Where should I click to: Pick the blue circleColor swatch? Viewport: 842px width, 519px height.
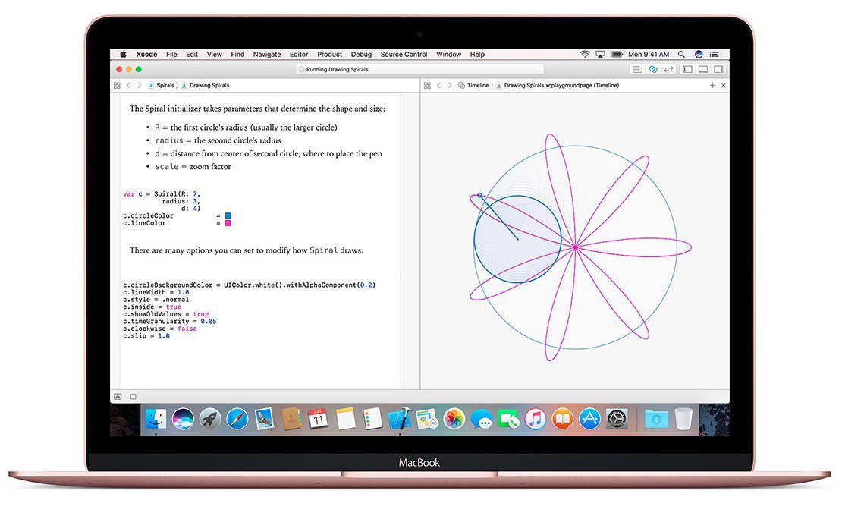[x=228, y=216]
